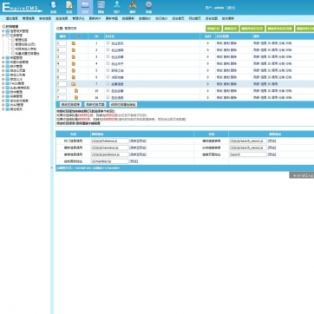Open 增加信息 in the secondary menu bar
The width and height of the screenshot is (314, 314).
[x=12, y=18]
